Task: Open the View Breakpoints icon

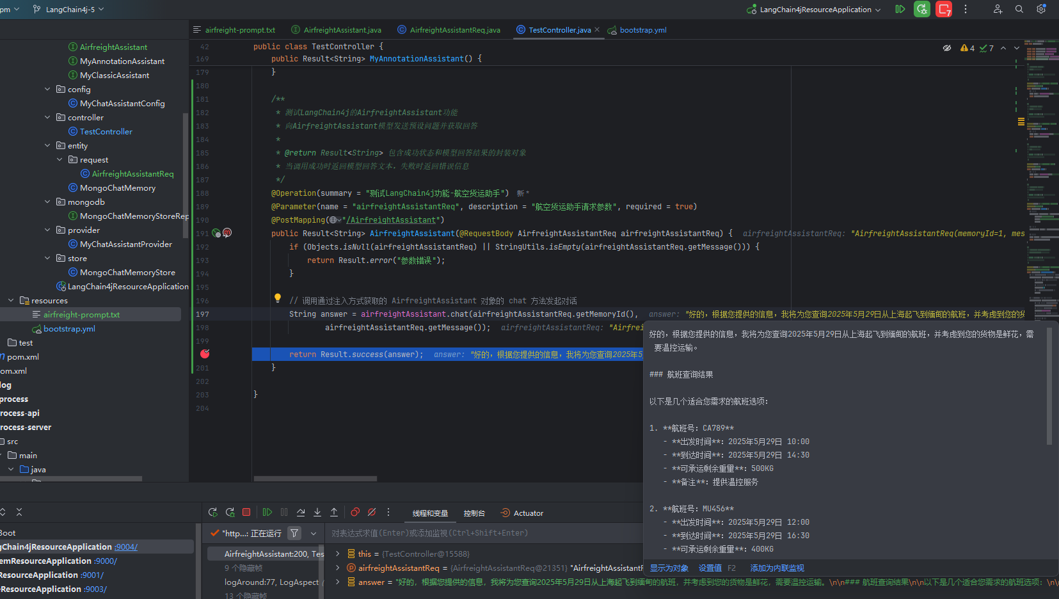Action: pos(355,512)
